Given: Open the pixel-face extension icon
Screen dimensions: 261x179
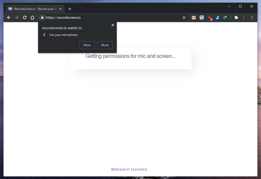Looking at the screenshot, I should 194,17.
